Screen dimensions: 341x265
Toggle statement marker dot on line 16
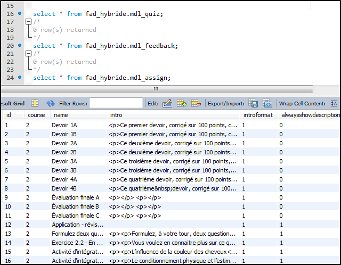[x=20, y=13]
